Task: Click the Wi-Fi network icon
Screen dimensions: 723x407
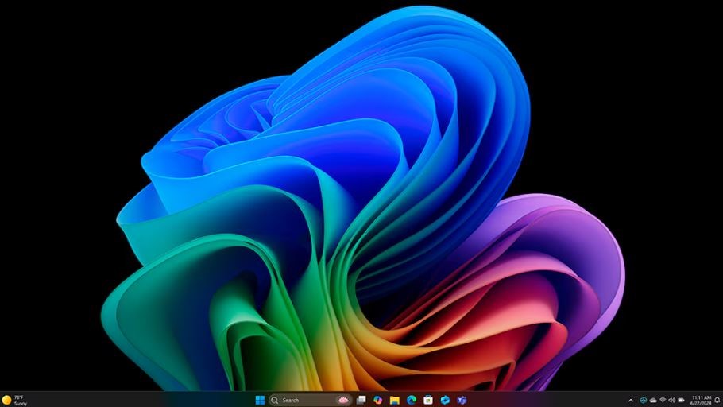Action: pyautogui.click(x=663, y=400)
